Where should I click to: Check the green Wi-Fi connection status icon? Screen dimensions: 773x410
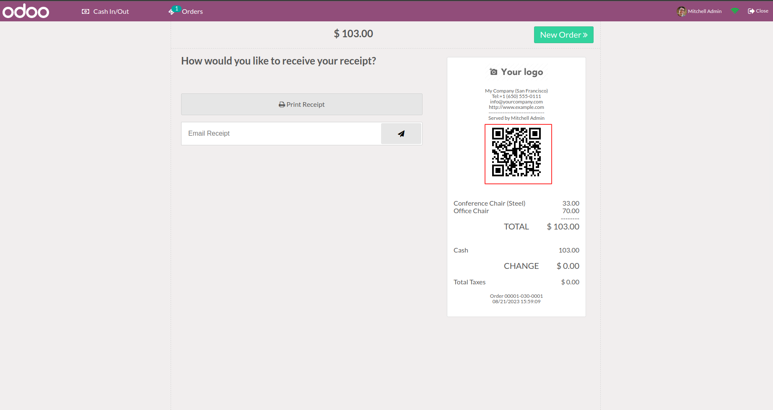tap(734, 11)
